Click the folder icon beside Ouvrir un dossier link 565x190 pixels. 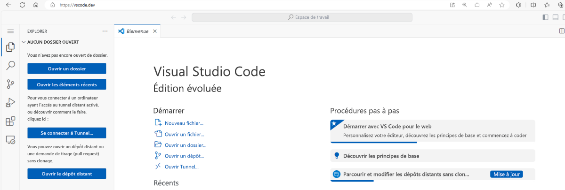click(x=158, y=145)
